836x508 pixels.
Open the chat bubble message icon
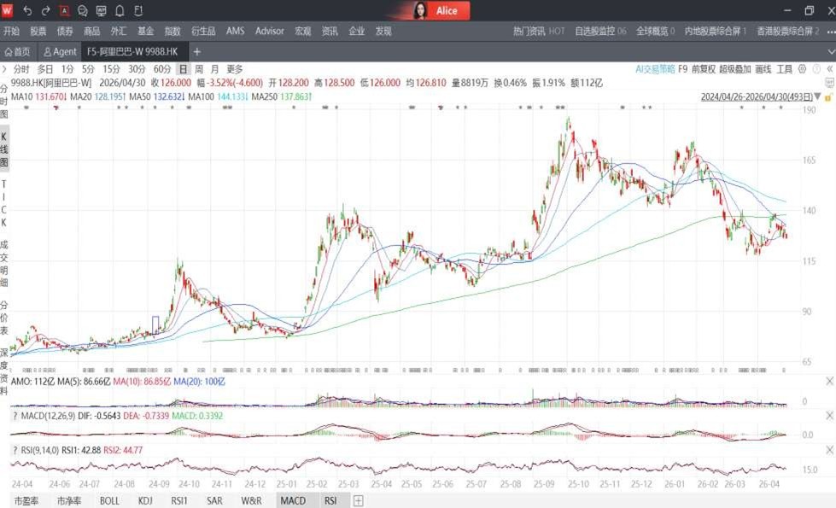[x=83, y=10]
